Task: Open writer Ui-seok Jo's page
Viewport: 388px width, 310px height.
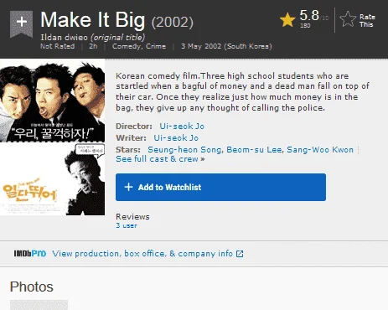Action: 176,138
